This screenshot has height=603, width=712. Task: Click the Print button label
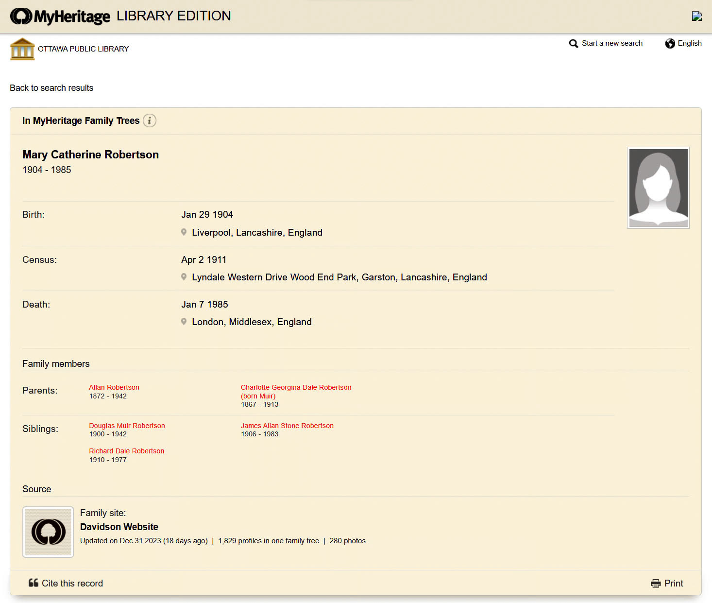click(x=674, y=583)
